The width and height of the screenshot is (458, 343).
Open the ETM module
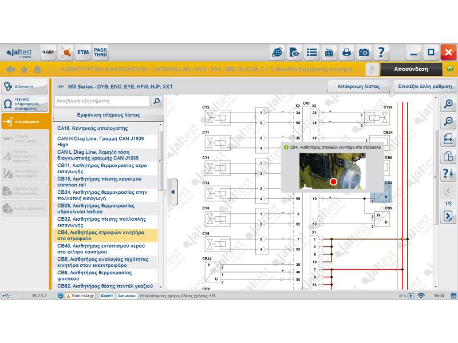click(x=84, y=53)
